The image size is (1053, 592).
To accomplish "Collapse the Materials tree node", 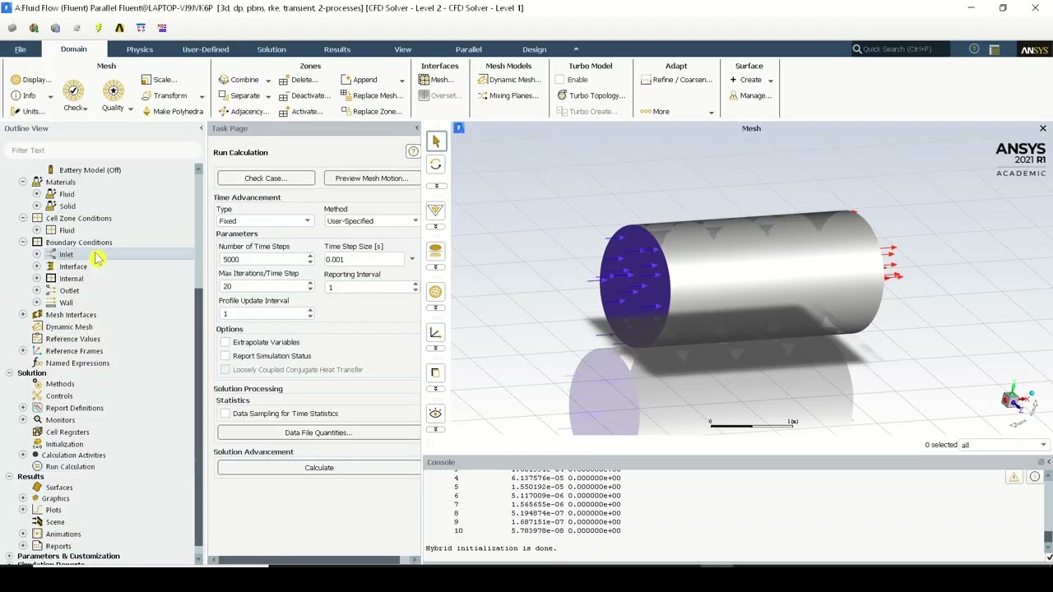I will (23, 182).
